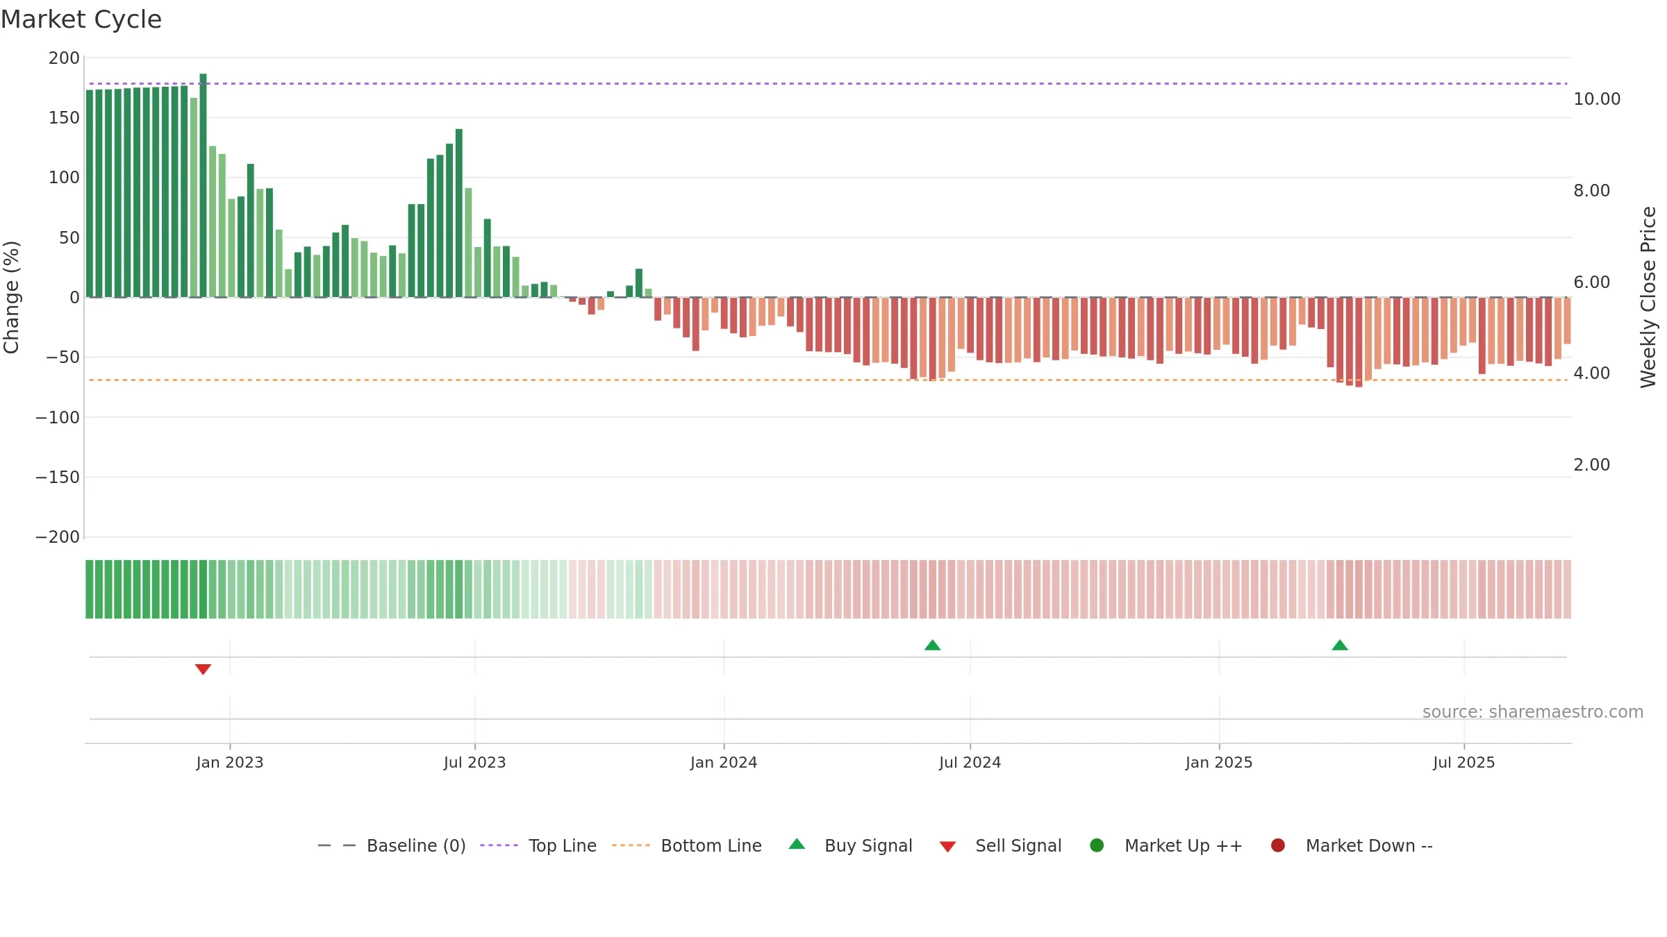Click the Jan 2023 axis label
Image resolution: width=1667 pixels, height=937 pixels.
[x=230, y=763]
